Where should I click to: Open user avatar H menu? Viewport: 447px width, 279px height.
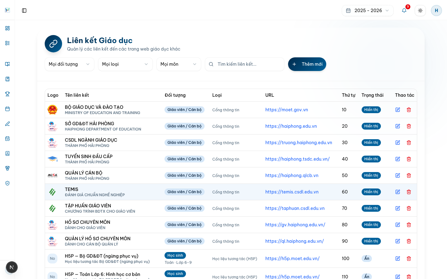coord(436,11)
